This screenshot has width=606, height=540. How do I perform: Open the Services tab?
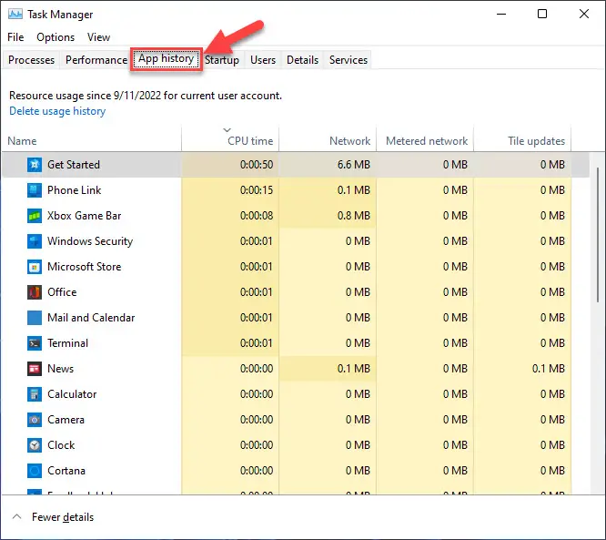click(x=348, y=60)
